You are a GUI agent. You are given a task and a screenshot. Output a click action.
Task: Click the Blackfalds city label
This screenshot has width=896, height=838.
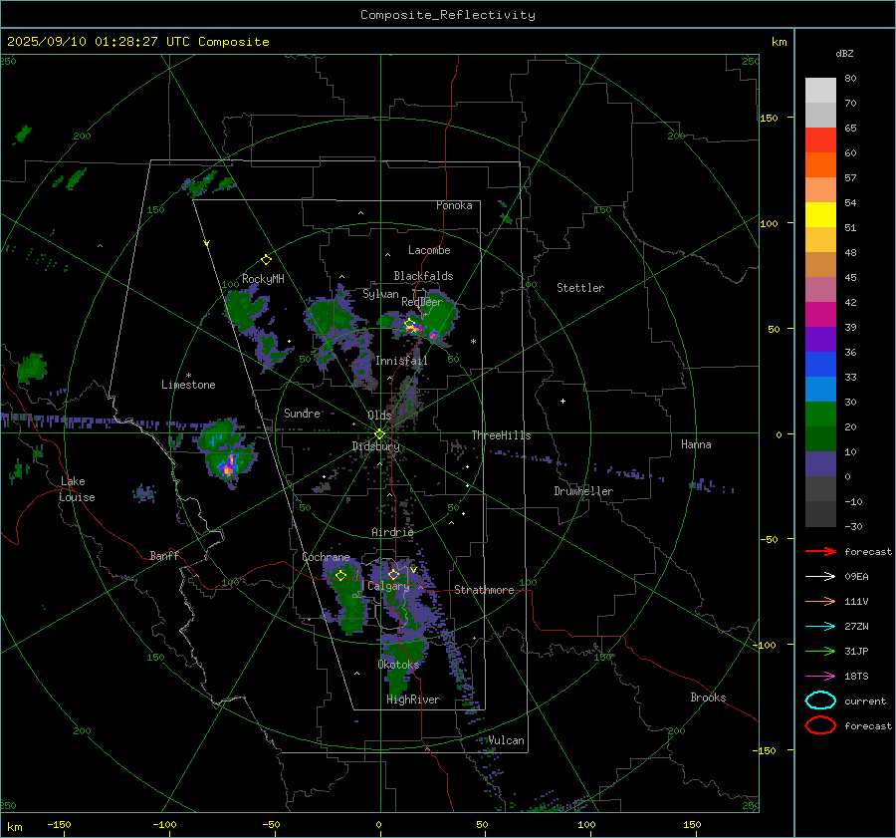point(423,276)
